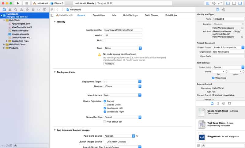Toggle Portrait device orientation

[105, 101]
